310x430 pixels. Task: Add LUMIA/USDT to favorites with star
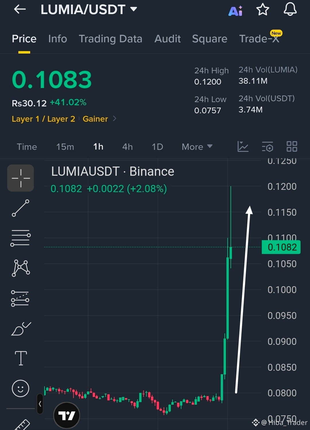(x=263, y=10)
